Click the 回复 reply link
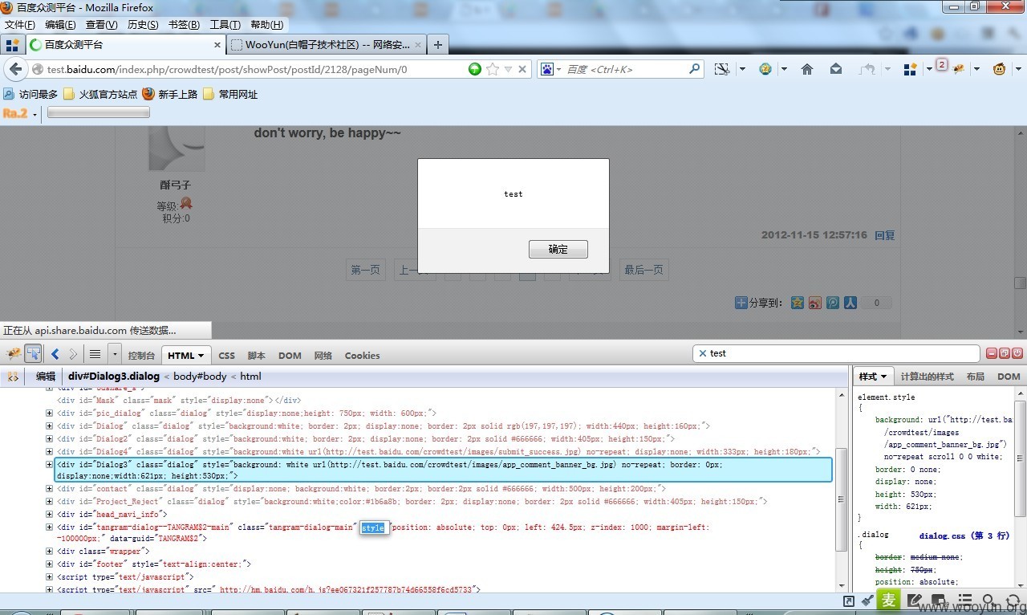1027x615 pixels. tap(884, 235)
